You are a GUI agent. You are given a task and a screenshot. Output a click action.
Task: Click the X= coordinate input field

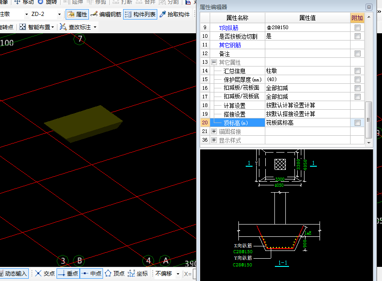[x=194, y=274]
